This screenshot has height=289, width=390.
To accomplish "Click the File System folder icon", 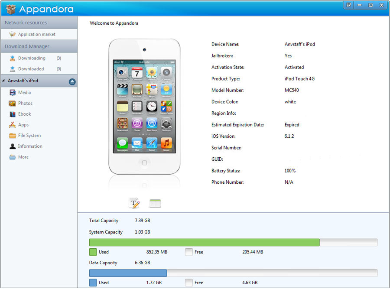I will coord(12,136).
